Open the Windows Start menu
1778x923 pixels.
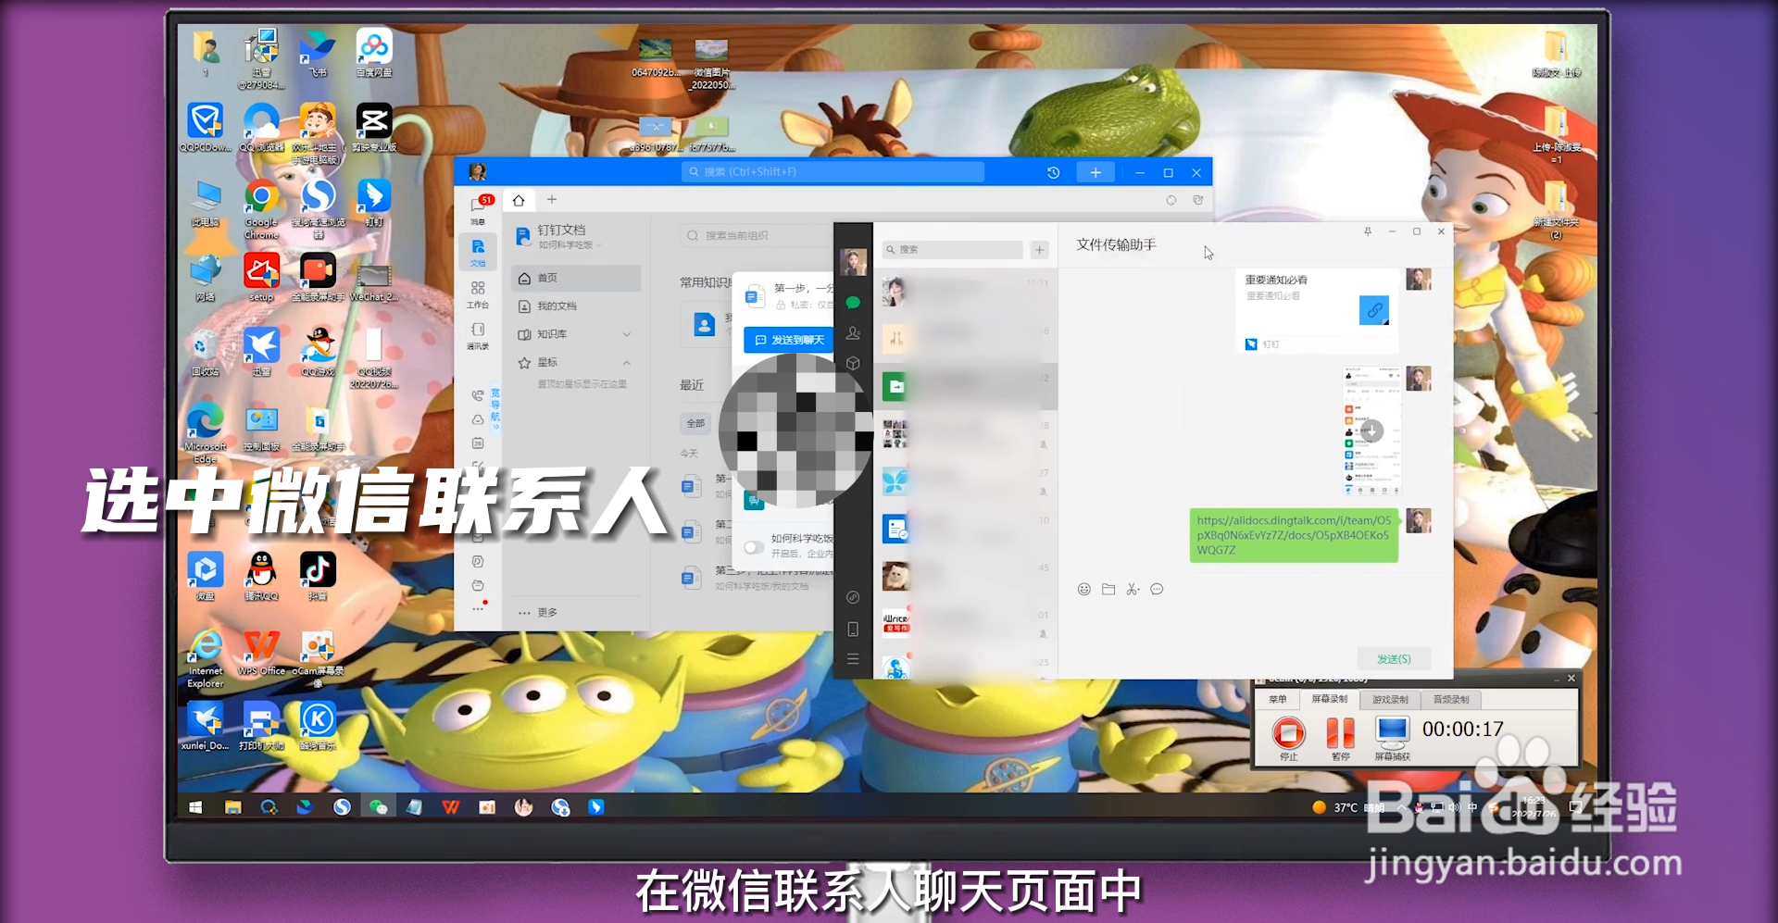pos(195,807)
